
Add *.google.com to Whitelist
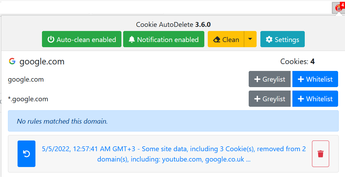315,98
